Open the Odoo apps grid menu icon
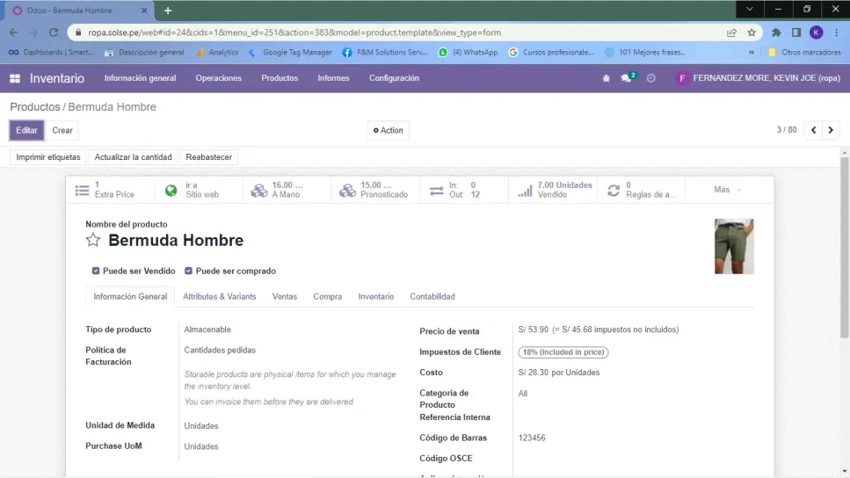The image size is (850, 478). tap(15, 78)
